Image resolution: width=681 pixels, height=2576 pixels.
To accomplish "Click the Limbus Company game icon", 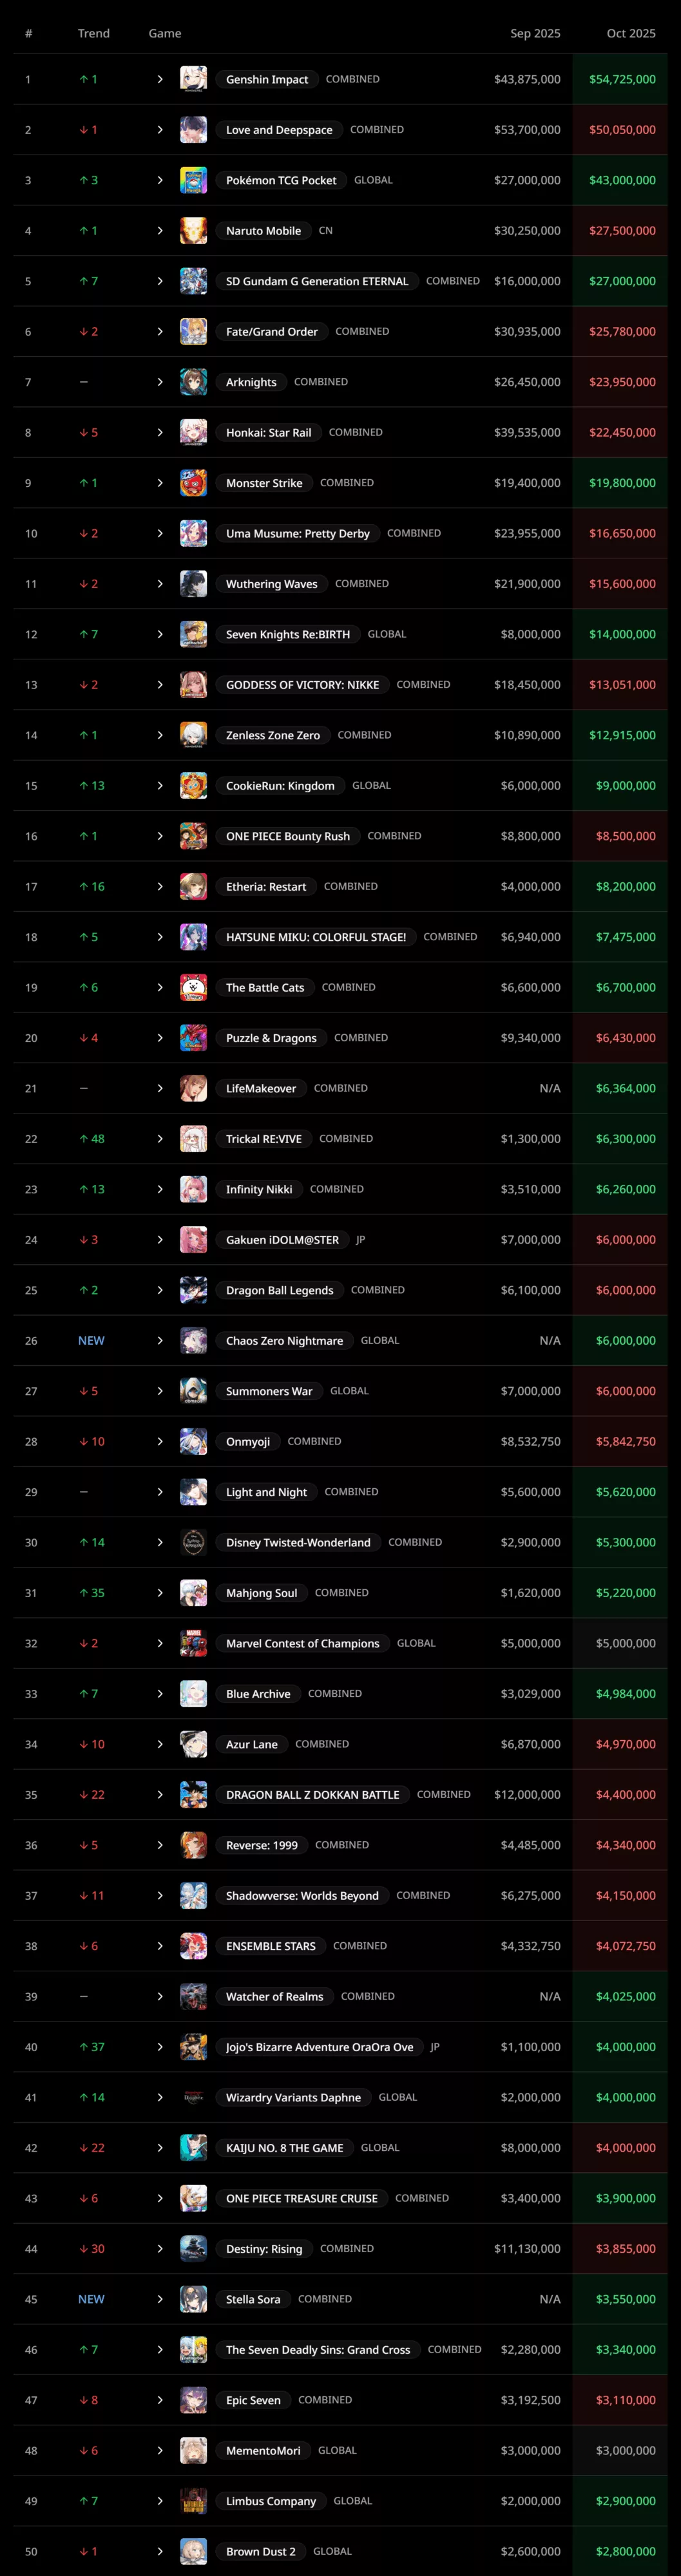I will pyautogui.click(x=193, y=2501).
